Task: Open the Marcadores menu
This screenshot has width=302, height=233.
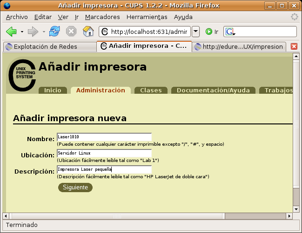Action: [x=102, y=17]
